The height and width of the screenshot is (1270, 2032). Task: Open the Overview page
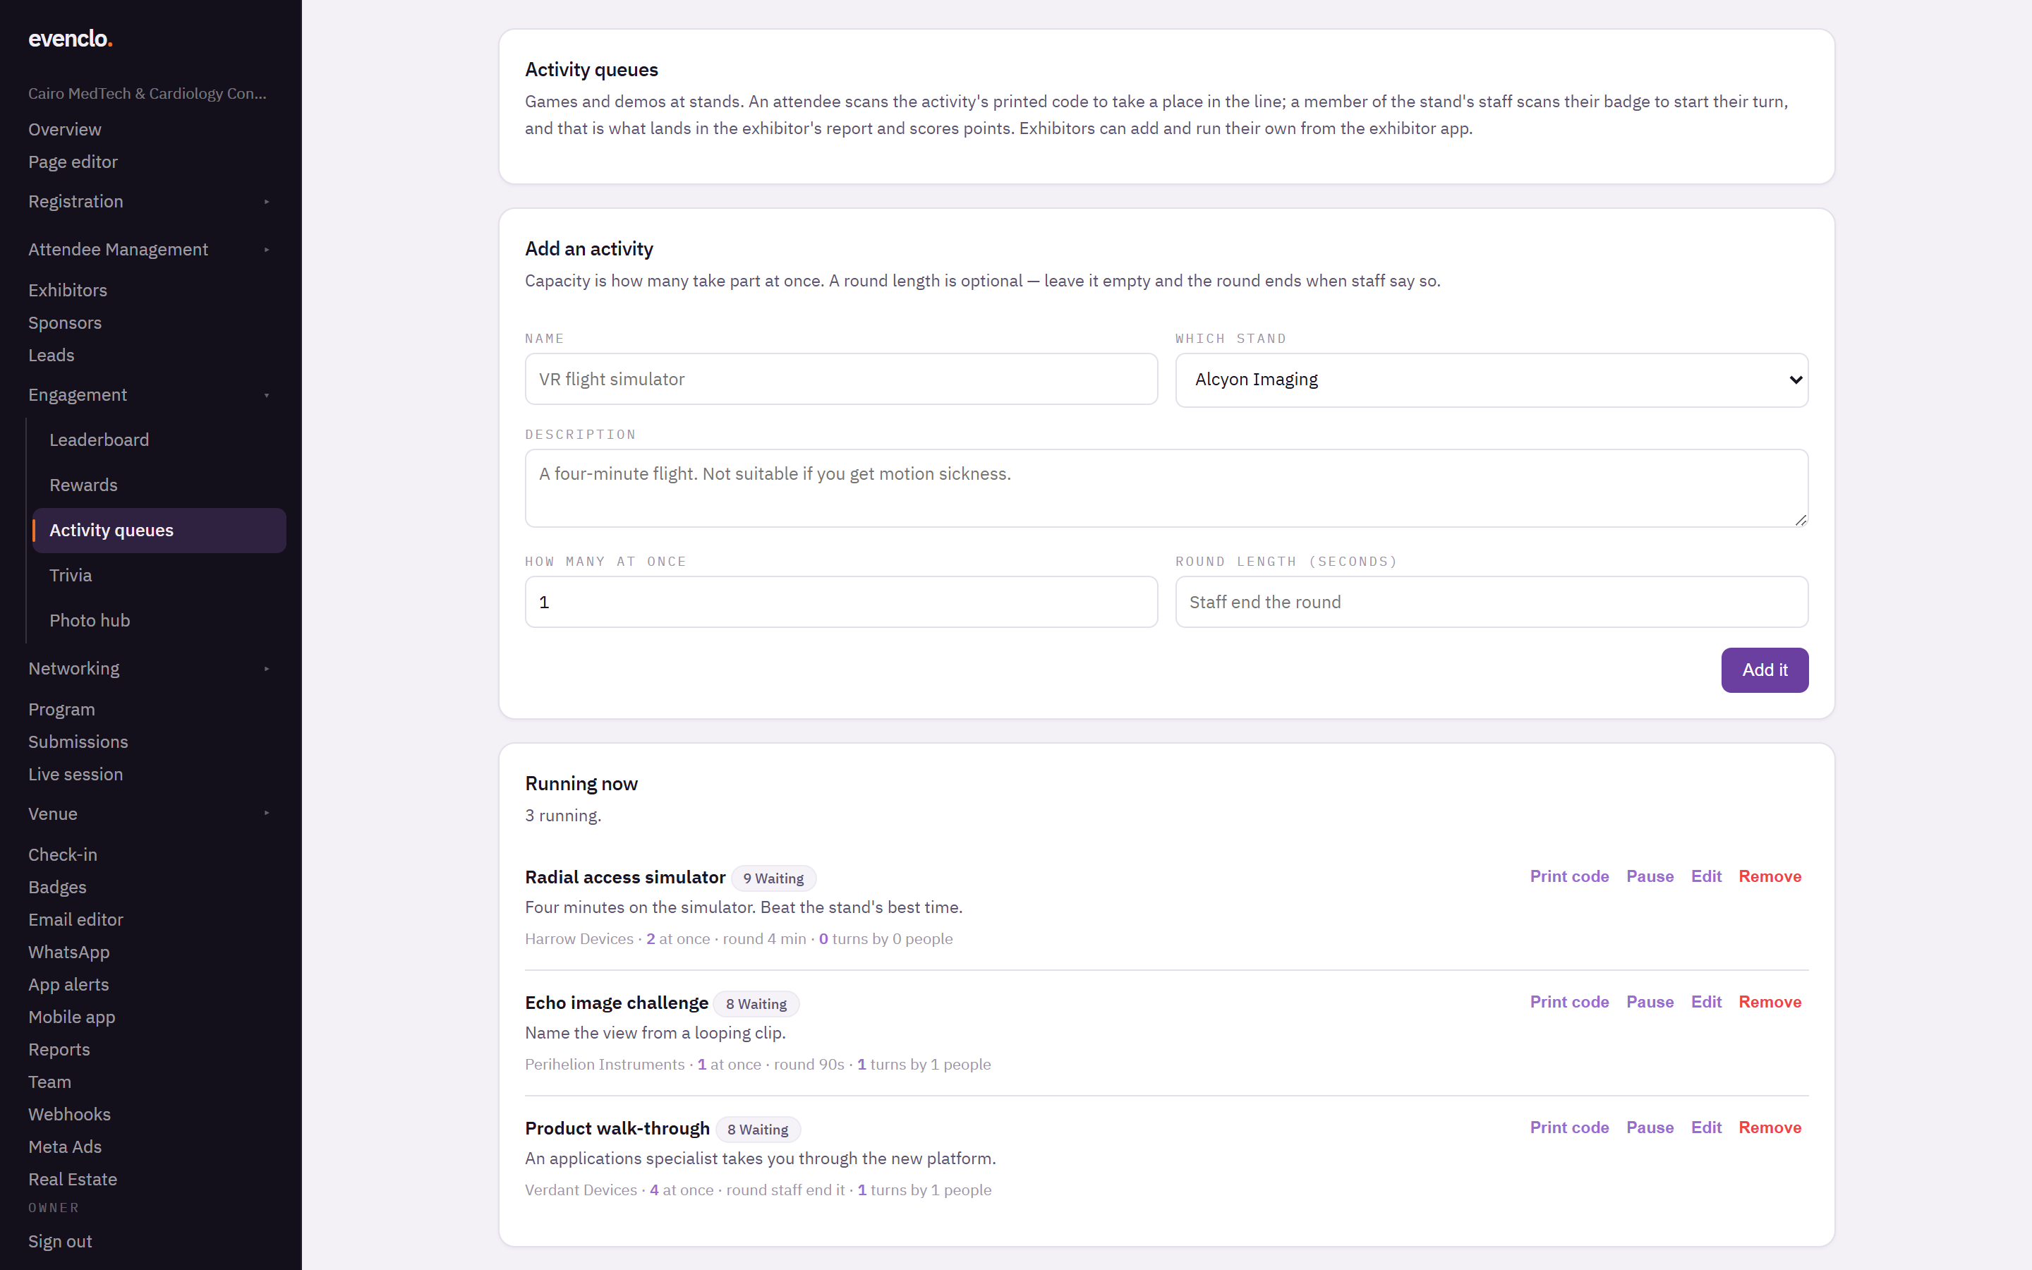65,129
